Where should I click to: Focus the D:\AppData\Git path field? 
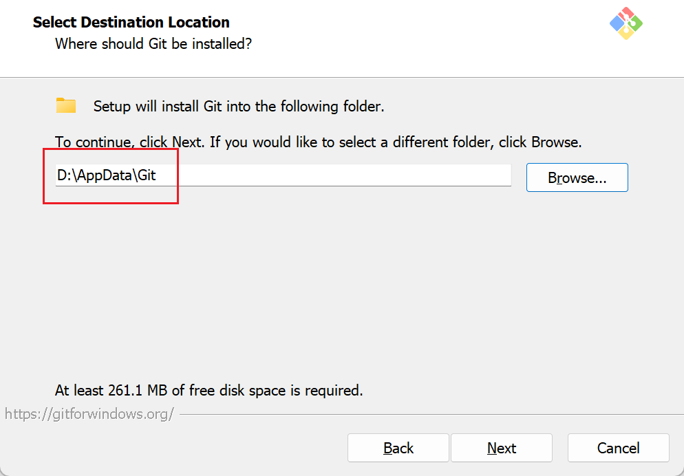click(283, 175)
